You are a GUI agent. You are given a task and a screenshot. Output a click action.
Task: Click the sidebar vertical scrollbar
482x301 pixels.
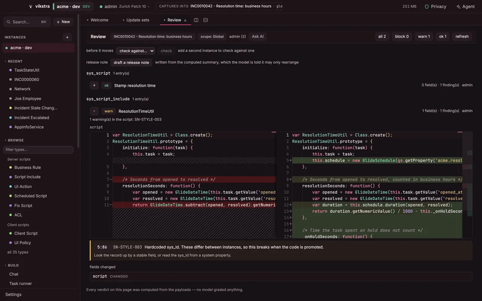click(x=78, y=81)
